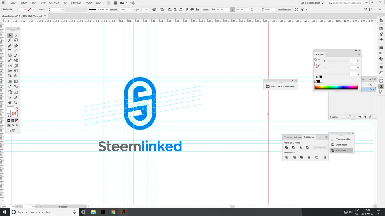
Task: Open the stroke weight dropdown
Action: [x=61, y=10]
